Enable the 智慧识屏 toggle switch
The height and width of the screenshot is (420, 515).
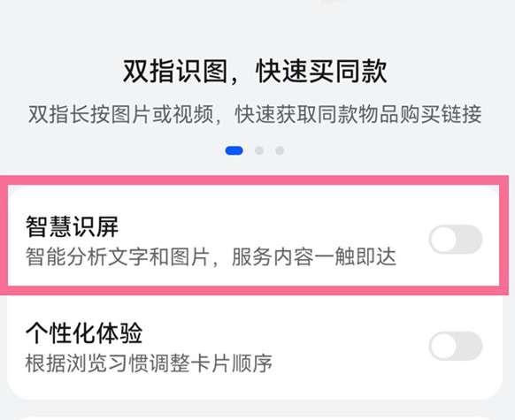[x=456, y=240]
